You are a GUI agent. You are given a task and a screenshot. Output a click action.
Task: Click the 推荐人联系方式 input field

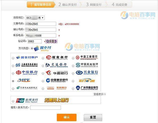point(45,108)
